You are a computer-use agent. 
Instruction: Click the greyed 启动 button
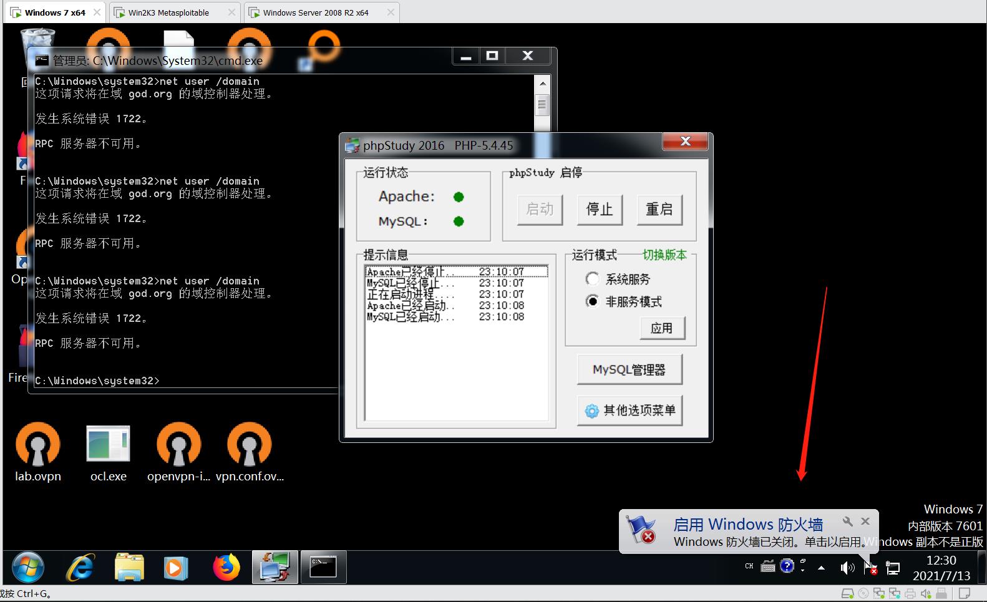[540, 209]
